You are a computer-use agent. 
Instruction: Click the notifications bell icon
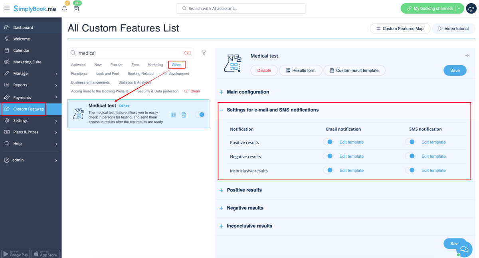[64, 8]
